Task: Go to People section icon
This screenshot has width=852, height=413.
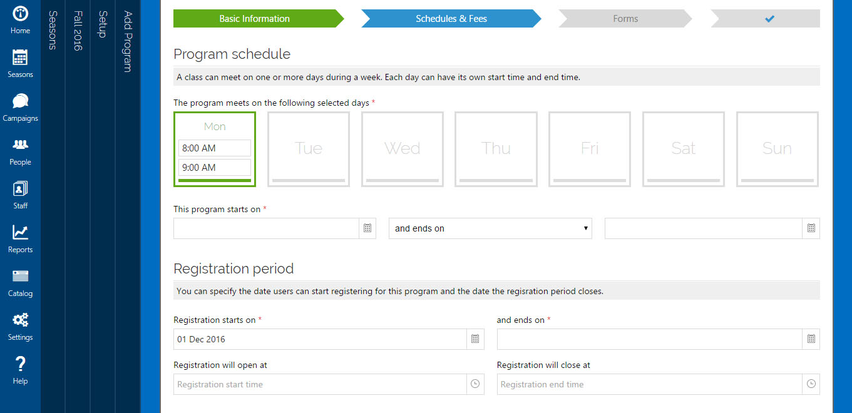Action: point(20,145)
